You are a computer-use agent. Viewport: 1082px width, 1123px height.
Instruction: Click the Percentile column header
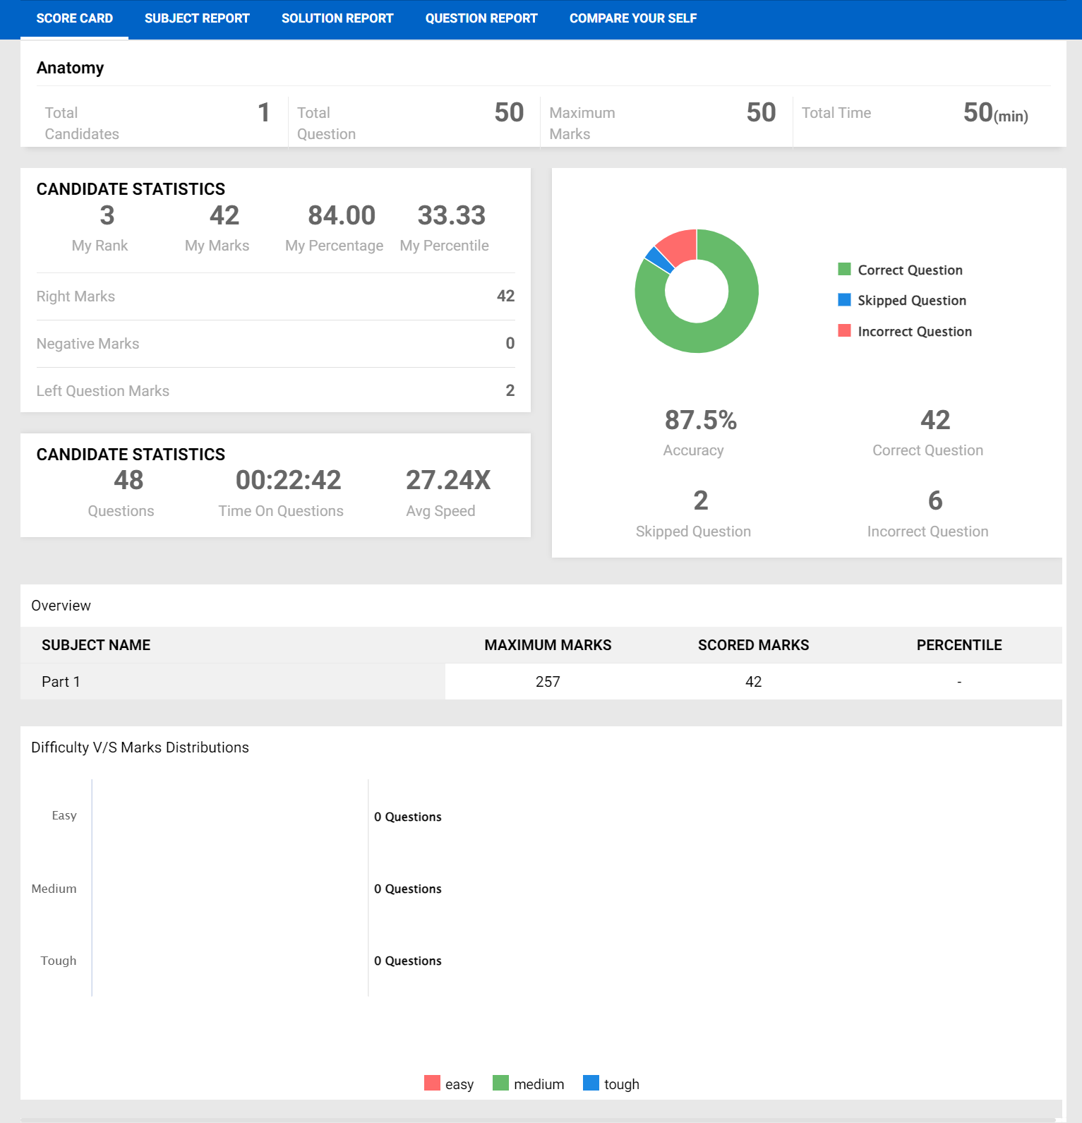958,645
